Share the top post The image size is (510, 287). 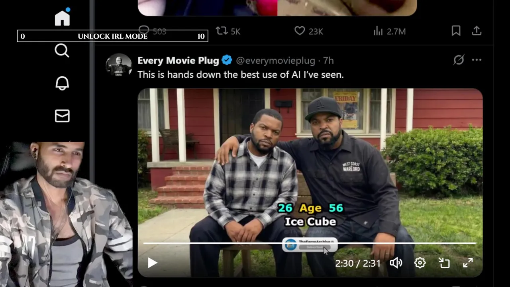[477, 31]
